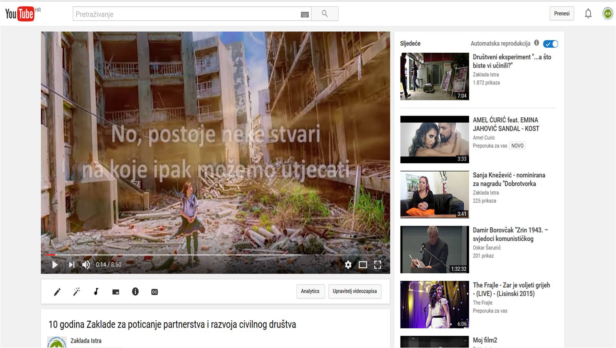Open the annotations info icon tool

point(135,292)
